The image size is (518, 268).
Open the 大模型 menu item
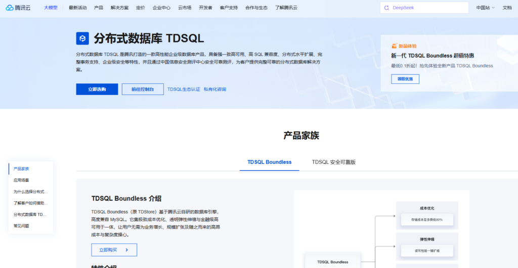[x=51, y=8]
